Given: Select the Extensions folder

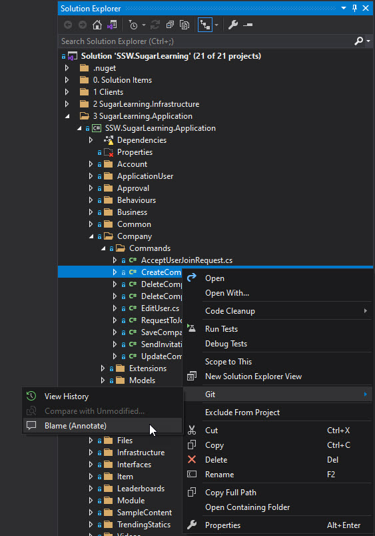Looking at the screenshot, I should click(148, 368).
